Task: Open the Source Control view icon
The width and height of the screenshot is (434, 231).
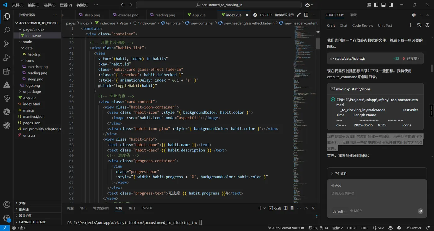Action: coord(7,44)
